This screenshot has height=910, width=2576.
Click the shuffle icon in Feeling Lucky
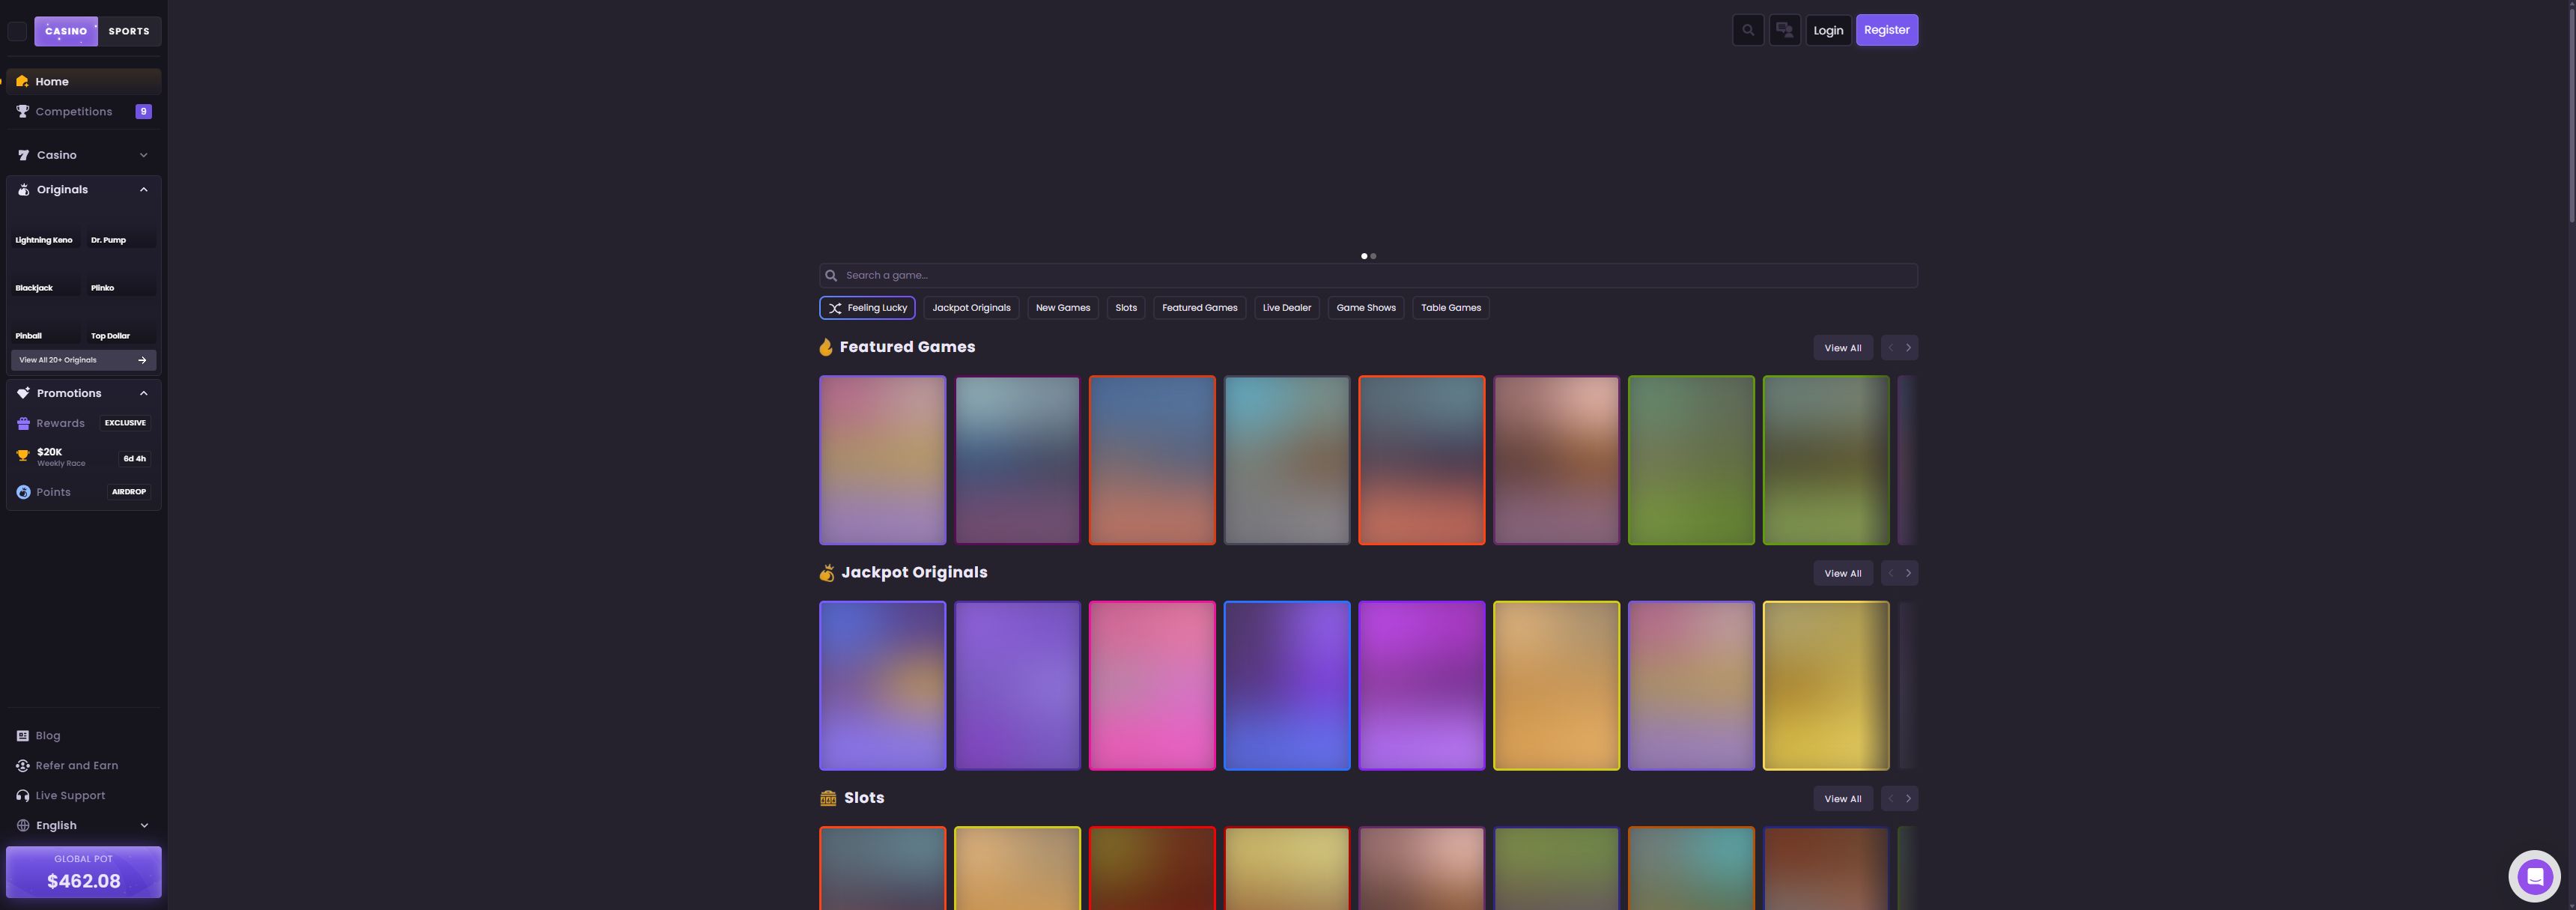click(835, 308)
